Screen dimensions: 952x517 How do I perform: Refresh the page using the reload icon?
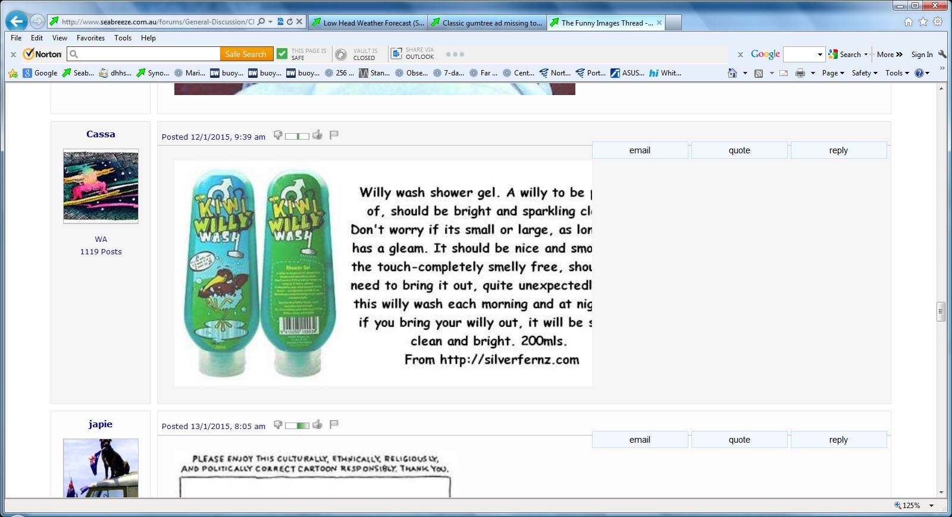pyautogui.click(x=290, y=22)
